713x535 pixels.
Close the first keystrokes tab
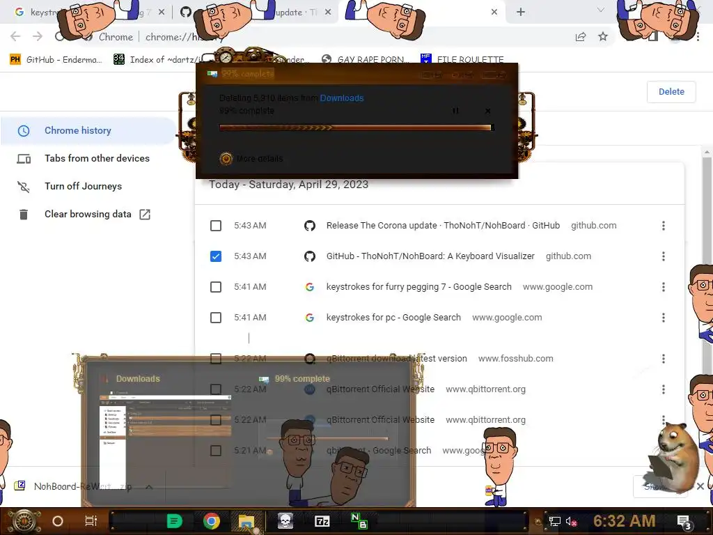pos(162,13)
